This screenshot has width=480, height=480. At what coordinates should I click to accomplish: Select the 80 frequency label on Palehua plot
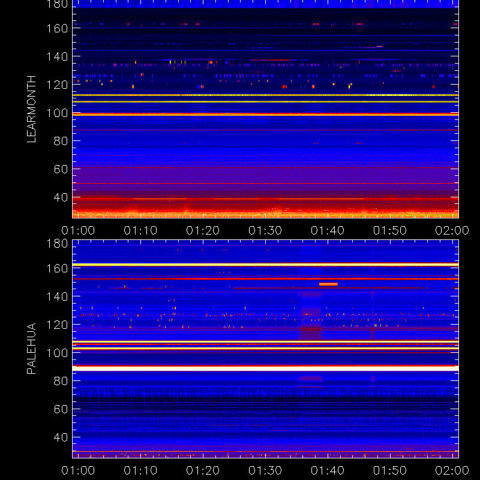click(61, 381)
